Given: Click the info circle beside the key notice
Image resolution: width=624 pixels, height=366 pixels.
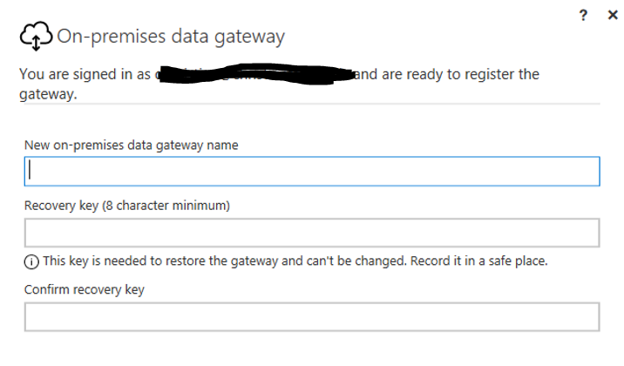Looking at the screenshot, I should tap(31, 261).
